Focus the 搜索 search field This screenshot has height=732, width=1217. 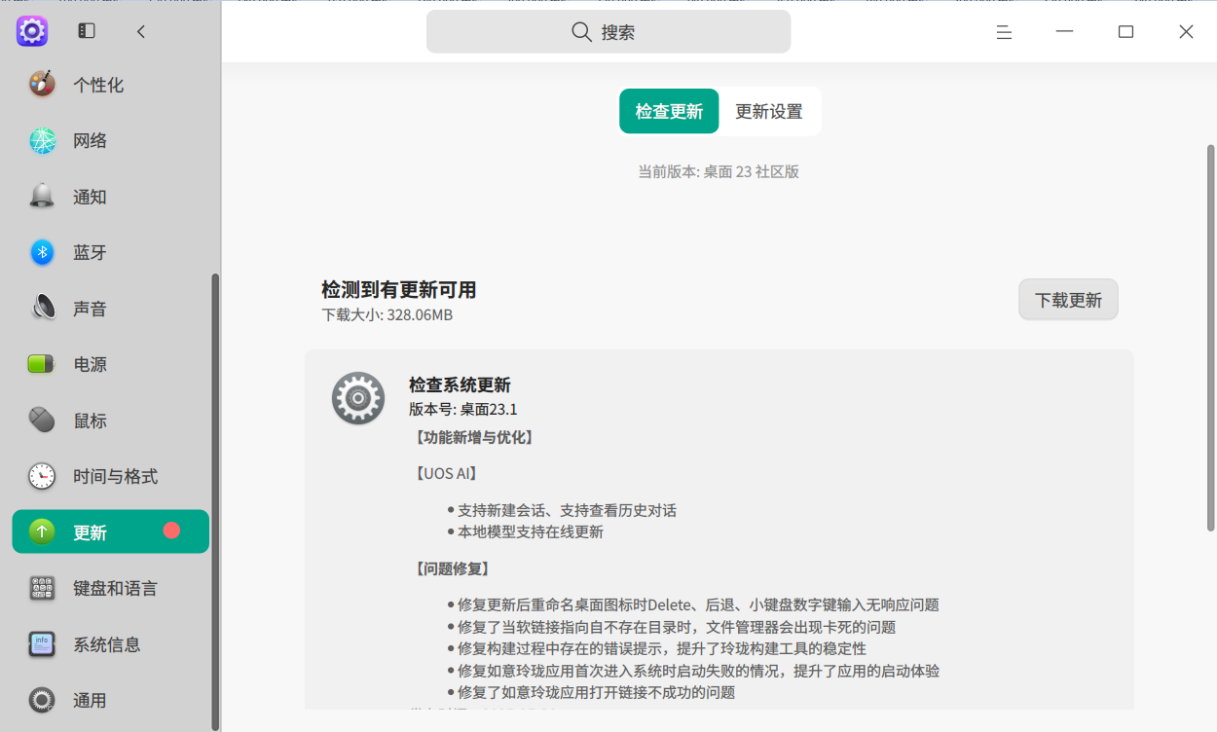coord(608,32)
